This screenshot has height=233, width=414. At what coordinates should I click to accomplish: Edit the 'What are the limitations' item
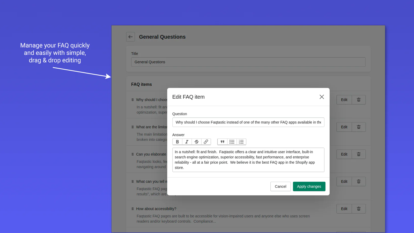click(x=344, y=127)
